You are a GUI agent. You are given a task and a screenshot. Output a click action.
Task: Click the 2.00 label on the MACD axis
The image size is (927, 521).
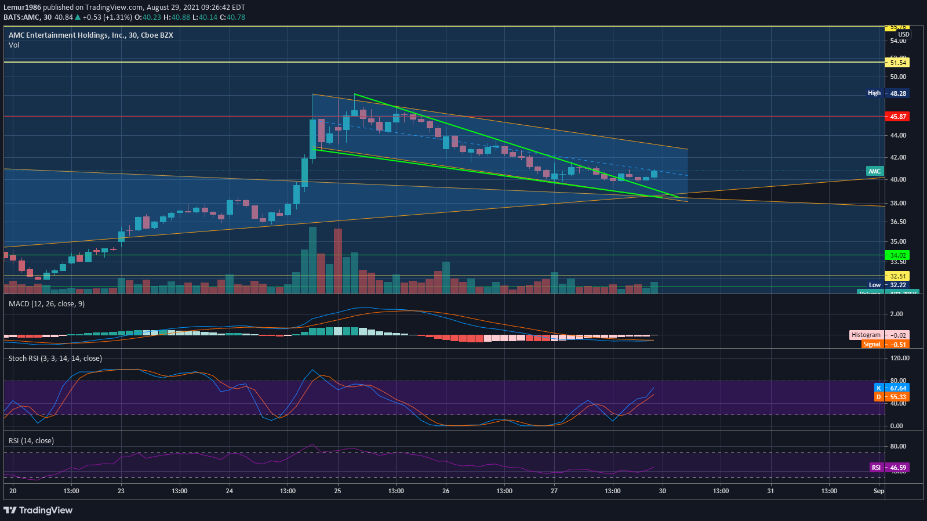point(896,314)
